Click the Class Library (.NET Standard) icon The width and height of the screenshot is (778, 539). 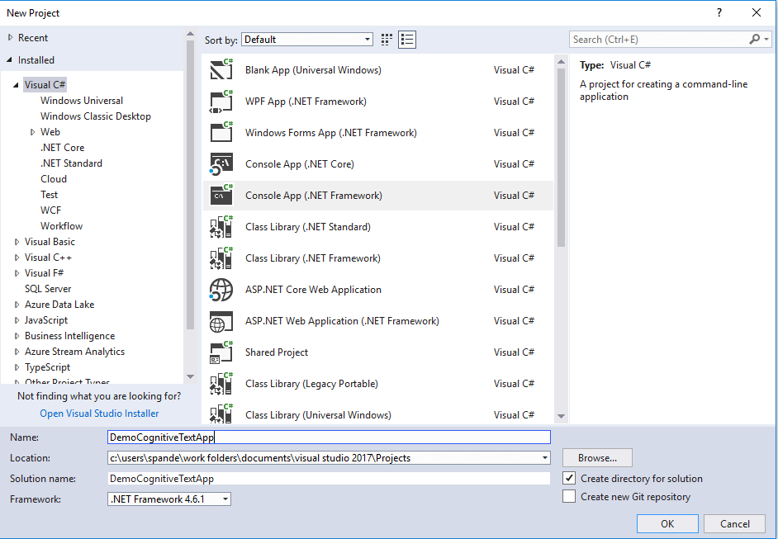tap(221, 227)
